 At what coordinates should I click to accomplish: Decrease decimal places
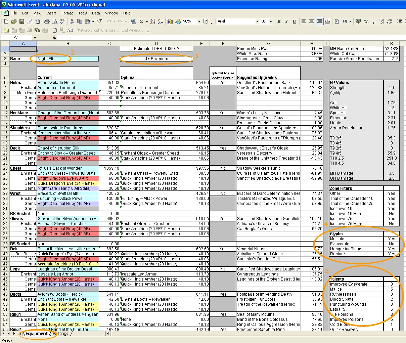(389, 22)
